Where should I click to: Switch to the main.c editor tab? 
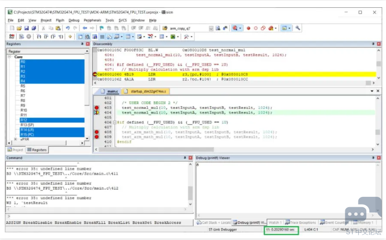(x=110, y=92)
